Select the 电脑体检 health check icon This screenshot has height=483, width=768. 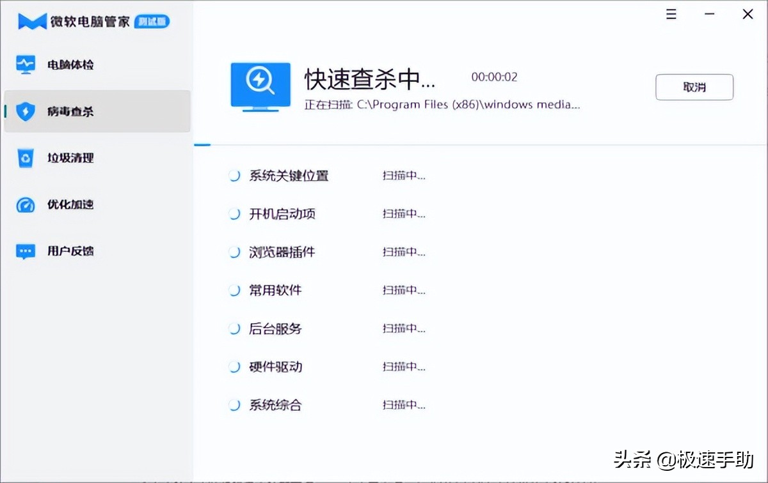pos(24,64)
